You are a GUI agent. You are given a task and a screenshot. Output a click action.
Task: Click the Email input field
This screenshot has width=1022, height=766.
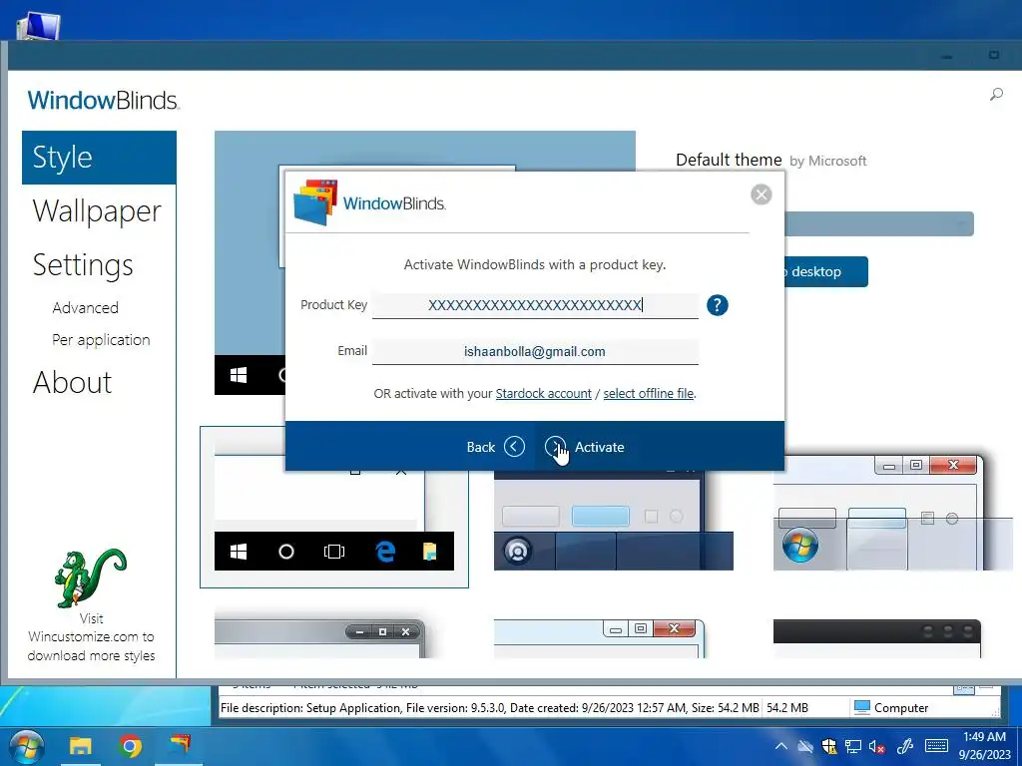(x=535, y=352)
